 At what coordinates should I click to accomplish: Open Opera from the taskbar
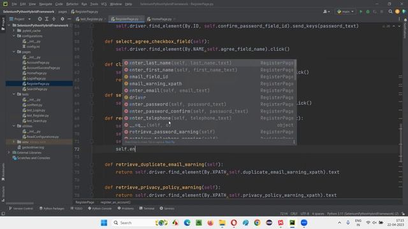(x=234, y=223)
